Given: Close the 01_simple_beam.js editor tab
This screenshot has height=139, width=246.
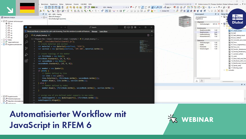Looking at the screenshot, I should tap(49, 35).
